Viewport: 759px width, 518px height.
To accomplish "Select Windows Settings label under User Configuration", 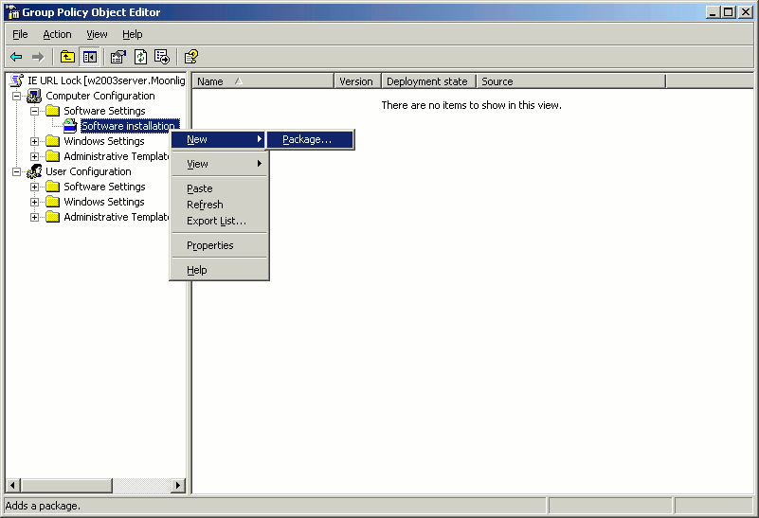I will 104,202.
